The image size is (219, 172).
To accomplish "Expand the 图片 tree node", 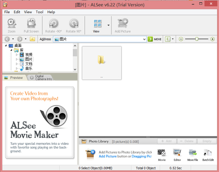I will pos(17,59).
